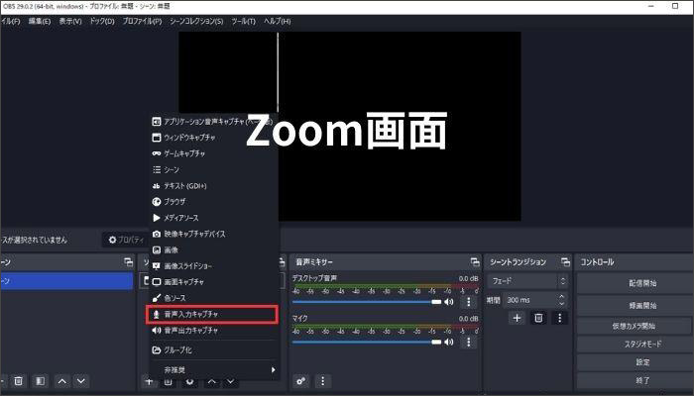694x396 pixels.
Task: Delete selected scene with trash icon
Action: 18,381
